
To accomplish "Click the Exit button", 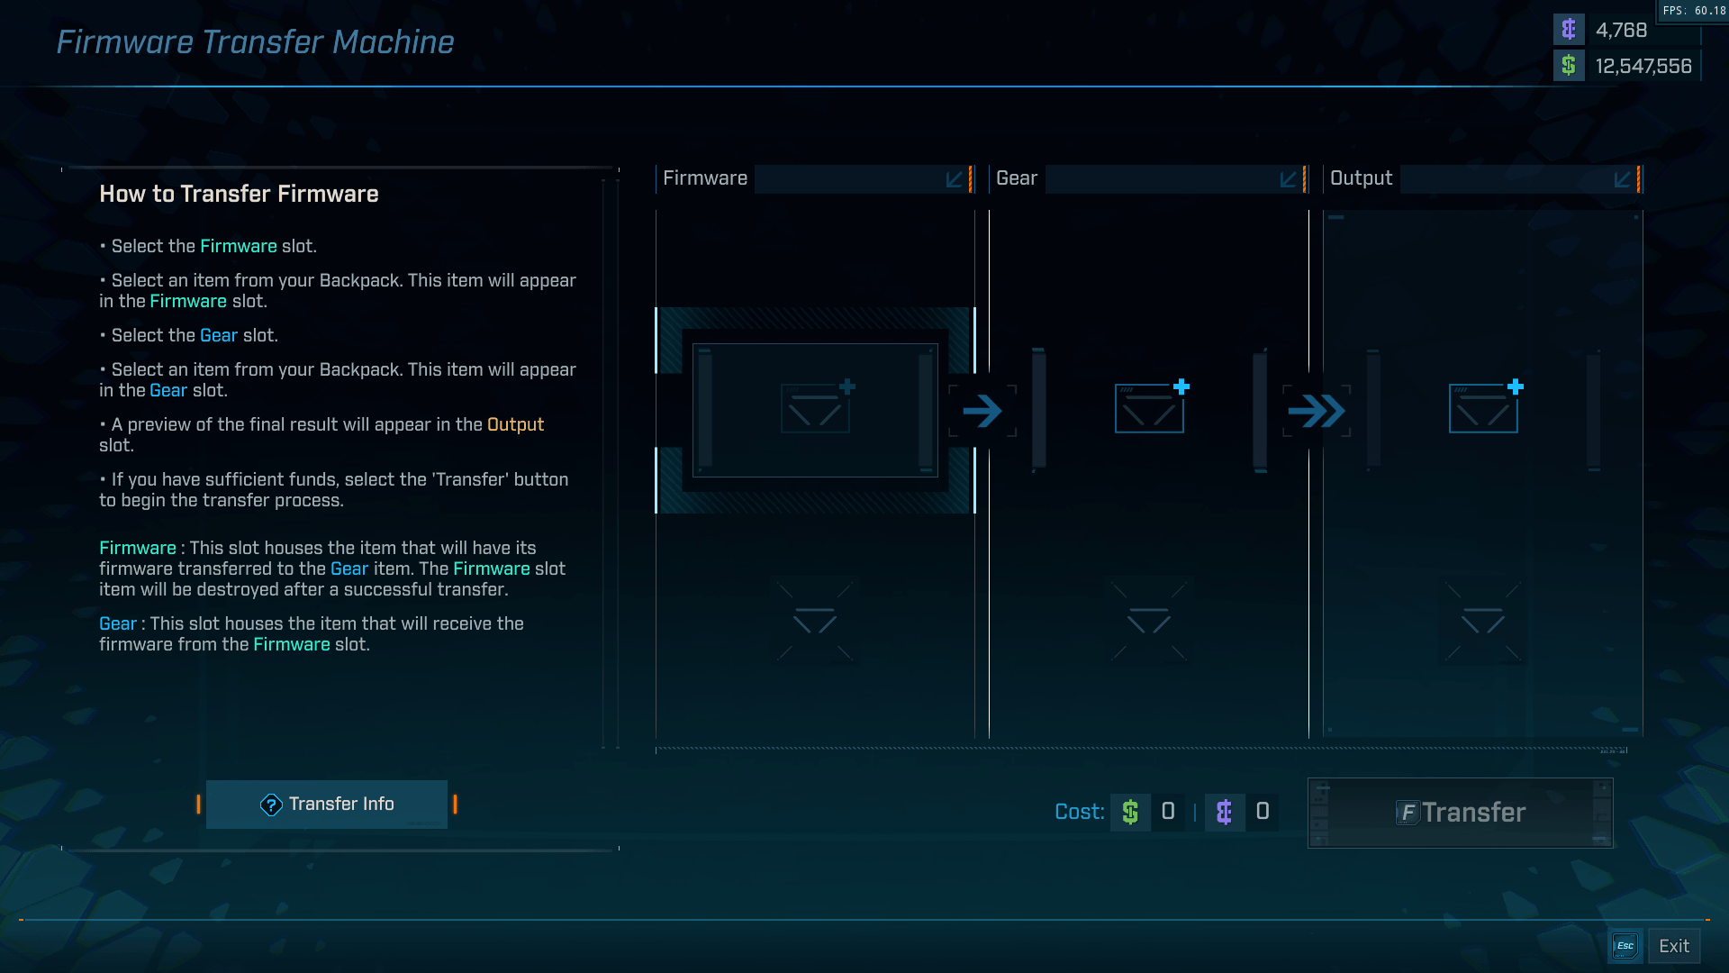I will coord(1674,946).
